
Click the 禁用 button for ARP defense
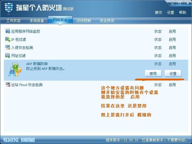[x=153, y=73]
